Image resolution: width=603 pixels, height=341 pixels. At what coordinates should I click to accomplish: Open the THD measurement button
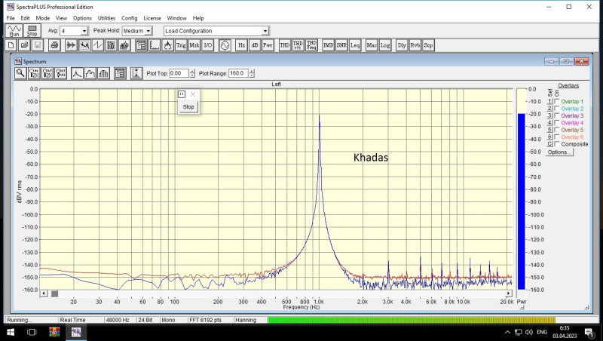(285, 45)
